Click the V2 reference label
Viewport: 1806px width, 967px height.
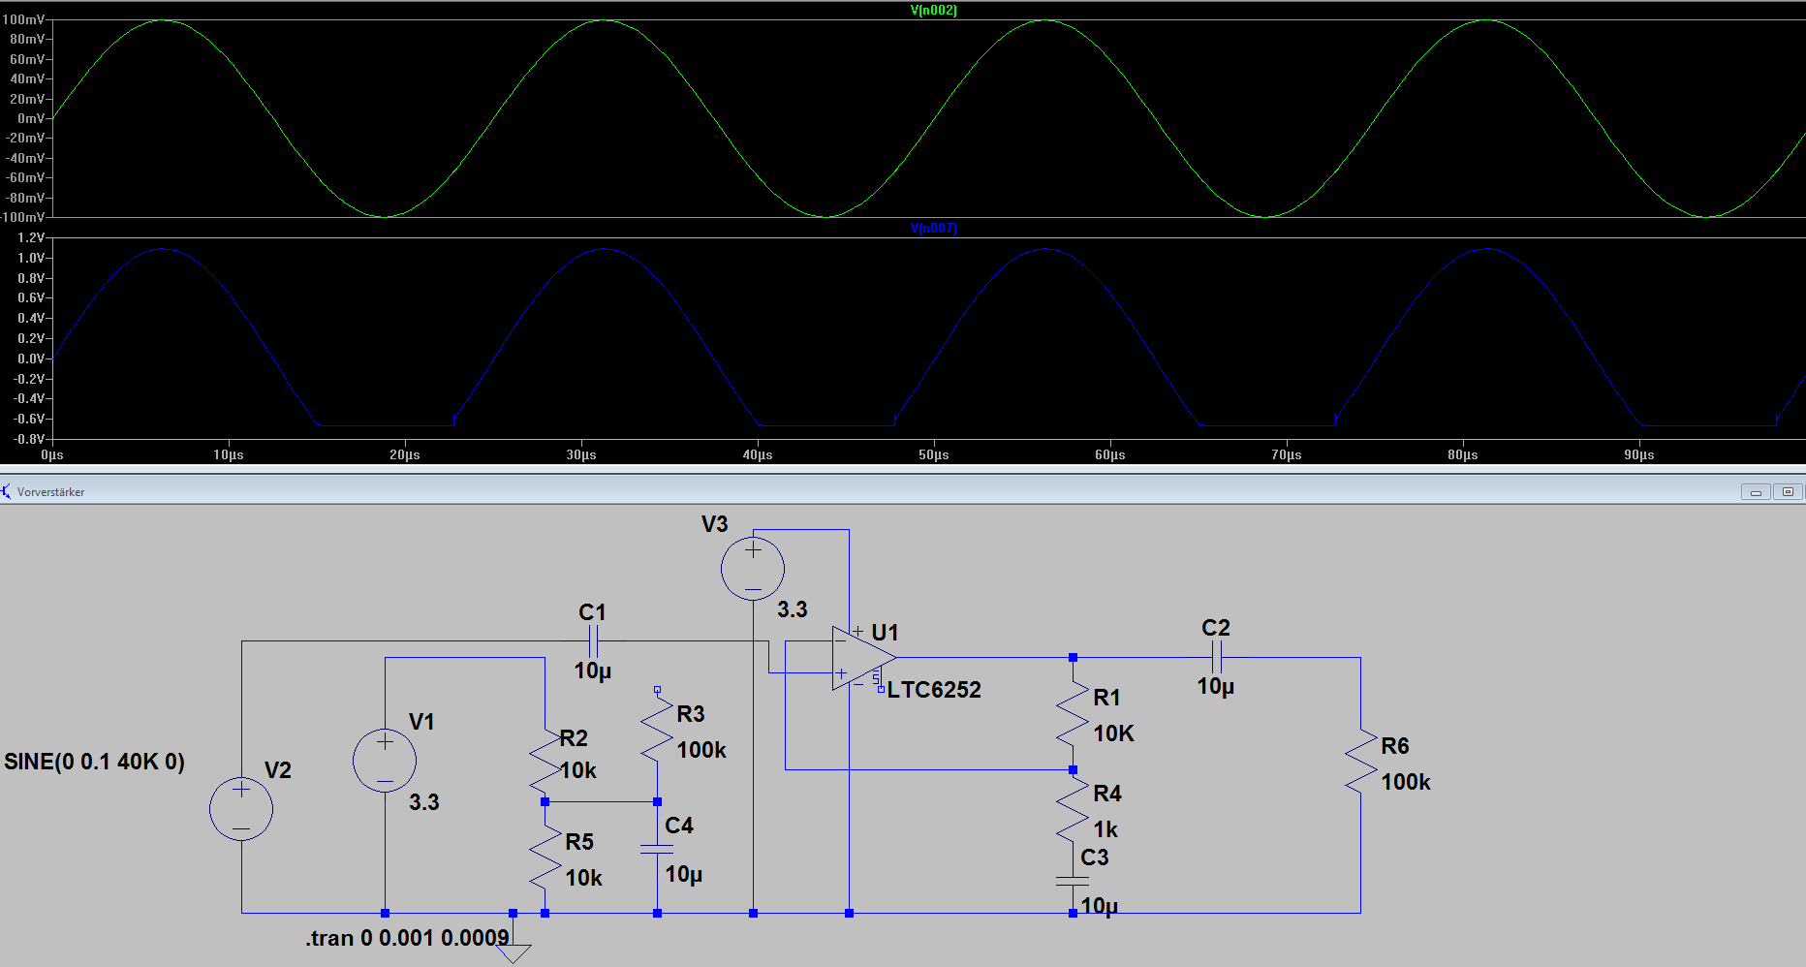(x=277, y=770)
